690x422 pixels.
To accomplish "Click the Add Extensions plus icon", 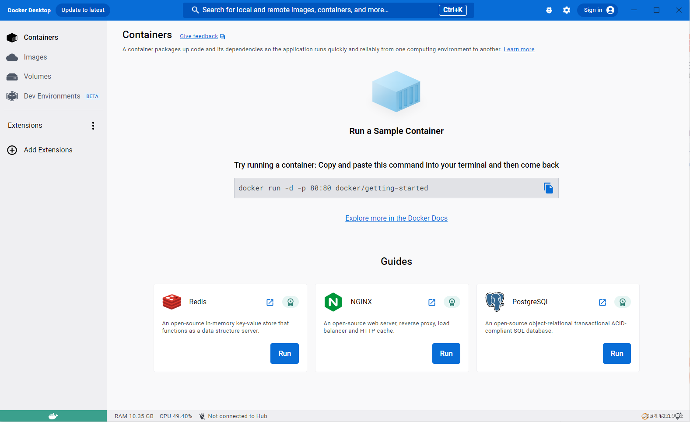I will click(12, 150).
